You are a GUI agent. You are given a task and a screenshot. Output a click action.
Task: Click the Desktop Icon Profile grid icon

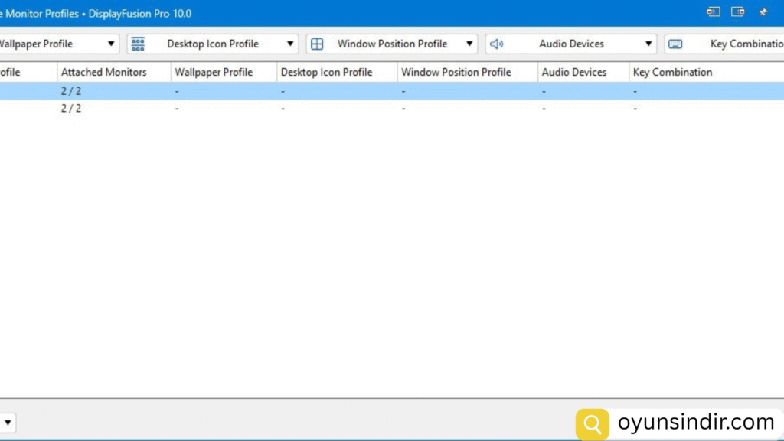click(138, 44)
